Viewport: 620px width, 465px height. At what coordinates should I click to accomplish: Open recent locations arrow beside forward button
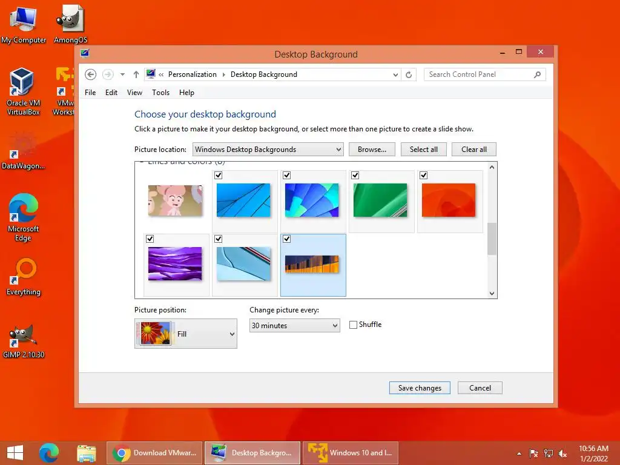[x=122, y=74]
